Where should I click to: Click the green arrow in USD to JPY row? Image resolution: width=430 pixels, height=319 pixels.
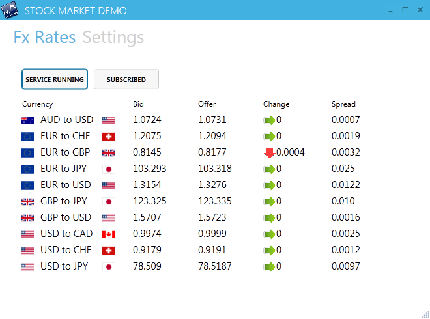click(x=269, y=267)
